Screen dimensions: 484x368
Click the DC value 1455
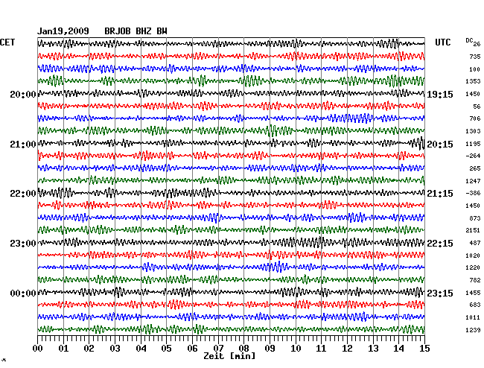point(473,293)
